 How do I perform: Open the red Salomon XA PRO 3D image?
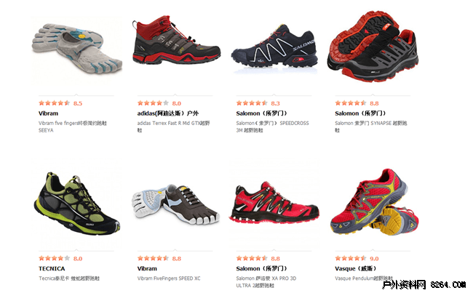(x=274, y=202)
